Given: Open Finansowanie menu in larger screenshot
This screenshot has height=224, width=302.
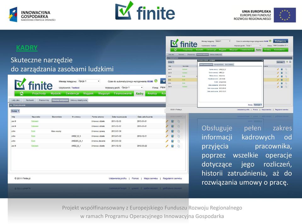Looking at the screenshot, I should pyautogui.click(x=123, y=93).
